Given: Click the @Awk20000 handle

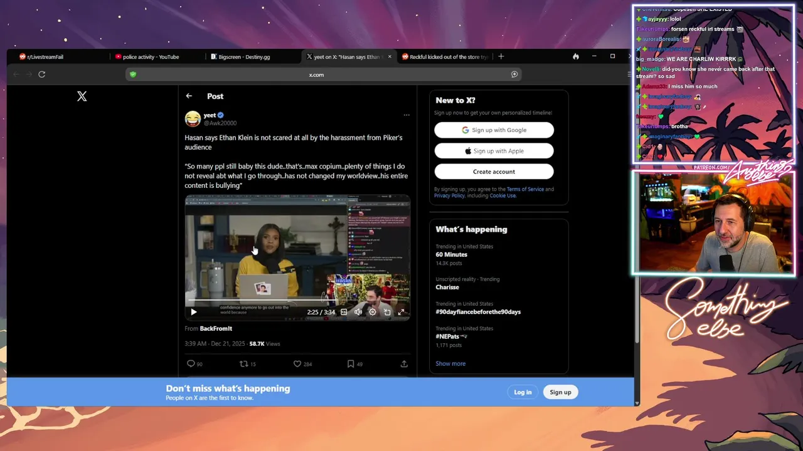Looking at the screenshot, I should (220, 123).
